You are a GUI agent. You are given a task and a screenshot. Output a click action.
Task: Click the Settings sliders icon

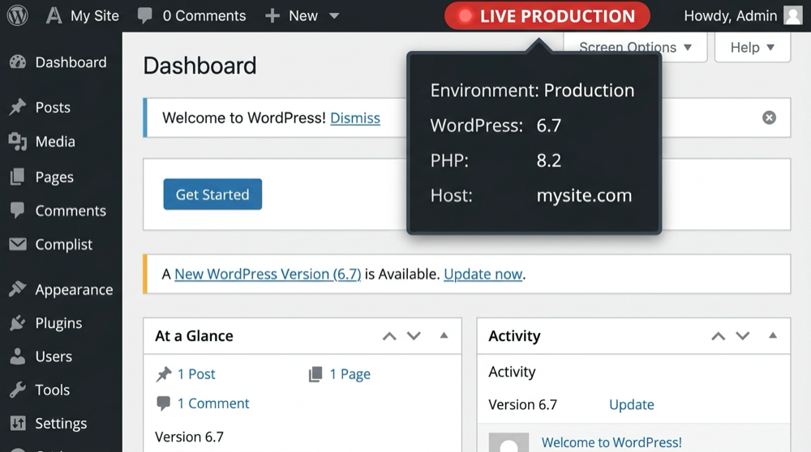18,423
